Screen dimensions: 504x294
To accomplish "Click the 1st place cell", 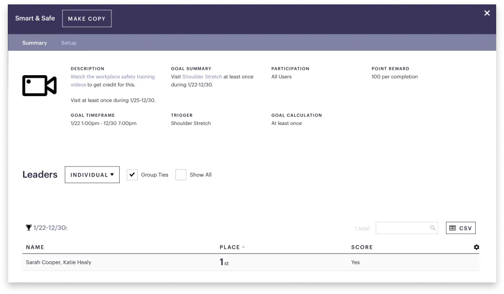I will 224,262.
